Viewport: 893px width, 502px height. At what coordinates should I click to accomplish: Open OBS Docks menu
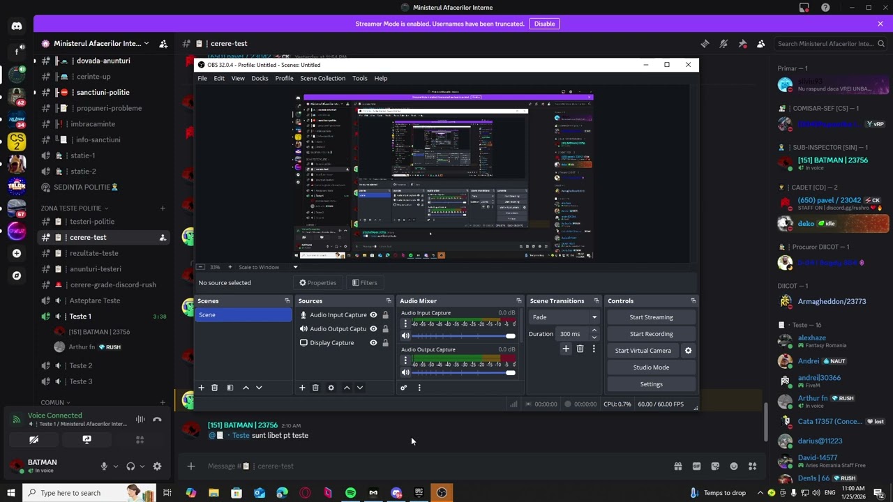coord(260,78)
